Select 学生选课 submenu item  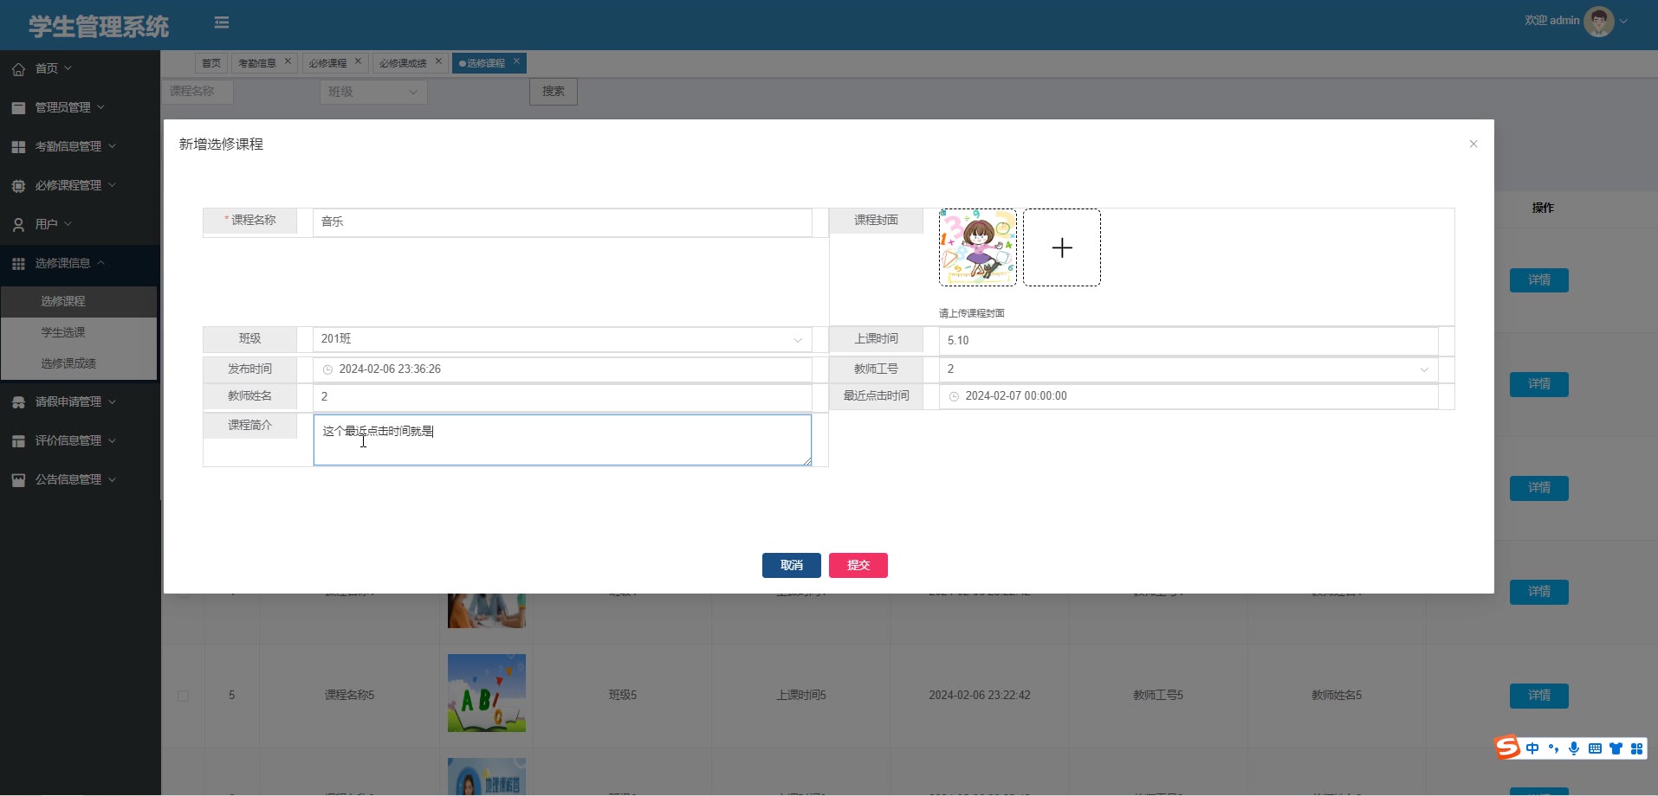point(79,332)
